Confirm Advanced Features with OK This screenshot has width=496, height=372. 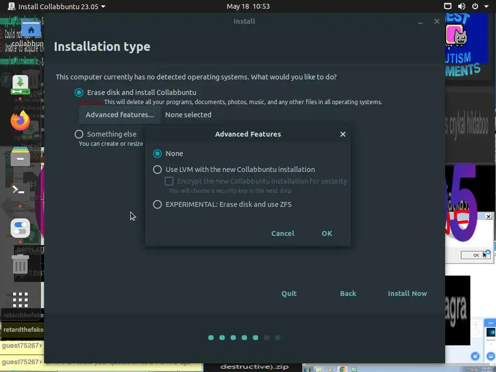[x=327, y=233]
